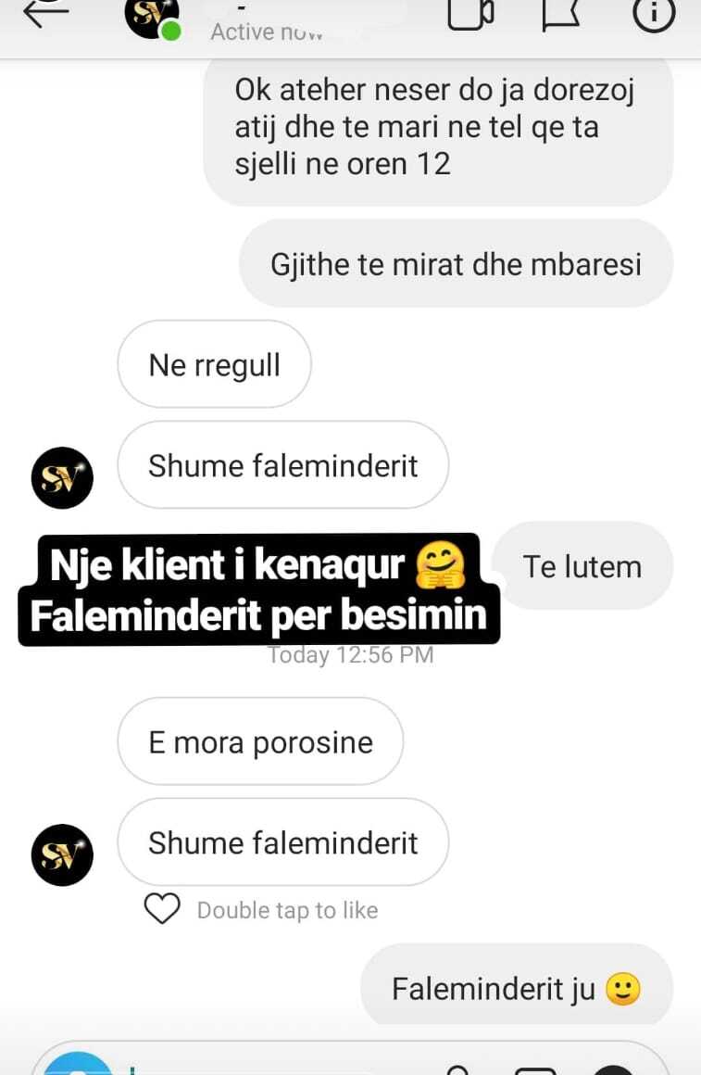Image resolution: width=701 pixels, height=1075 pixels.
Task: Tap the "Ok ateher neser" message bubble
Action: pos(439,131)
